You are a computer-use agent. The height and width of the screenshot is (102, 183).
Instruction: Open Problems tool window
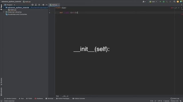pyautogui.click(x=39, y=99)
